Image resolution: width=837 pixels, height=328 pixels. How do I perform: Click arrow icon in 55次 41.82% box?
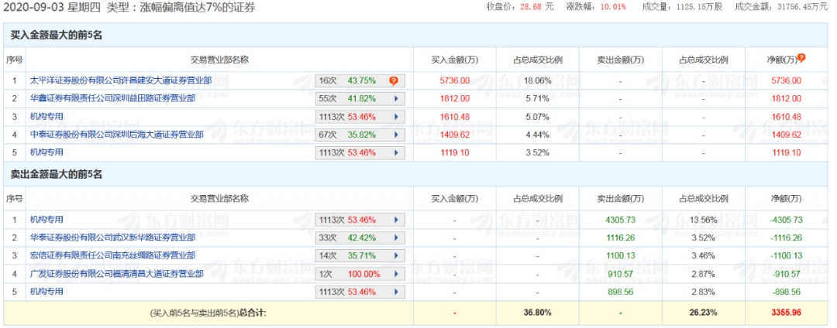396,98
